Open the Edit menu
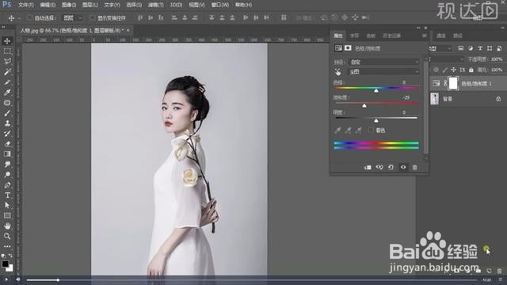Screen dimensions: 507x285 tap(48, 5)
